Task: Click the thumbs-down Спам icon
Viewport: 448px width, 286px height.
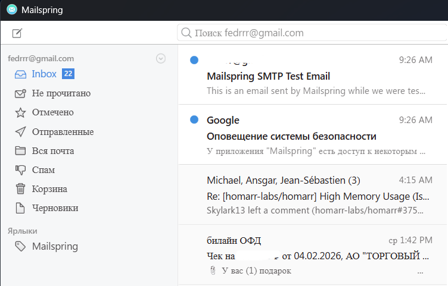Action: [20, 170]
